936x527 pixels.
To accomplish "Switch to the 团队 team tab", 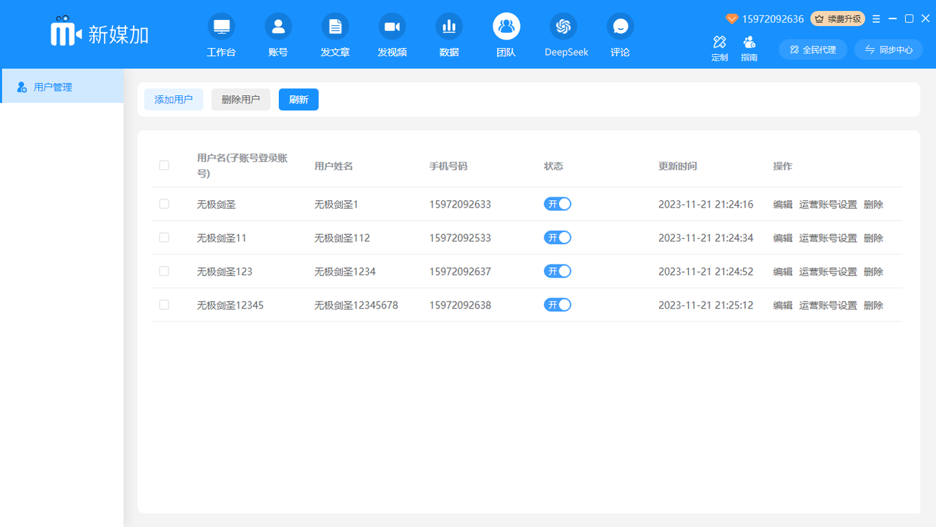I will [506, 27].
